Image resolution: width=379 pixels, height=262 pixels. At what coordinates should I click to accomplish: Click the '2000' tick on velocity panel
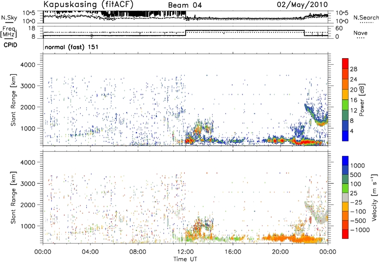(x=27, y=205)
